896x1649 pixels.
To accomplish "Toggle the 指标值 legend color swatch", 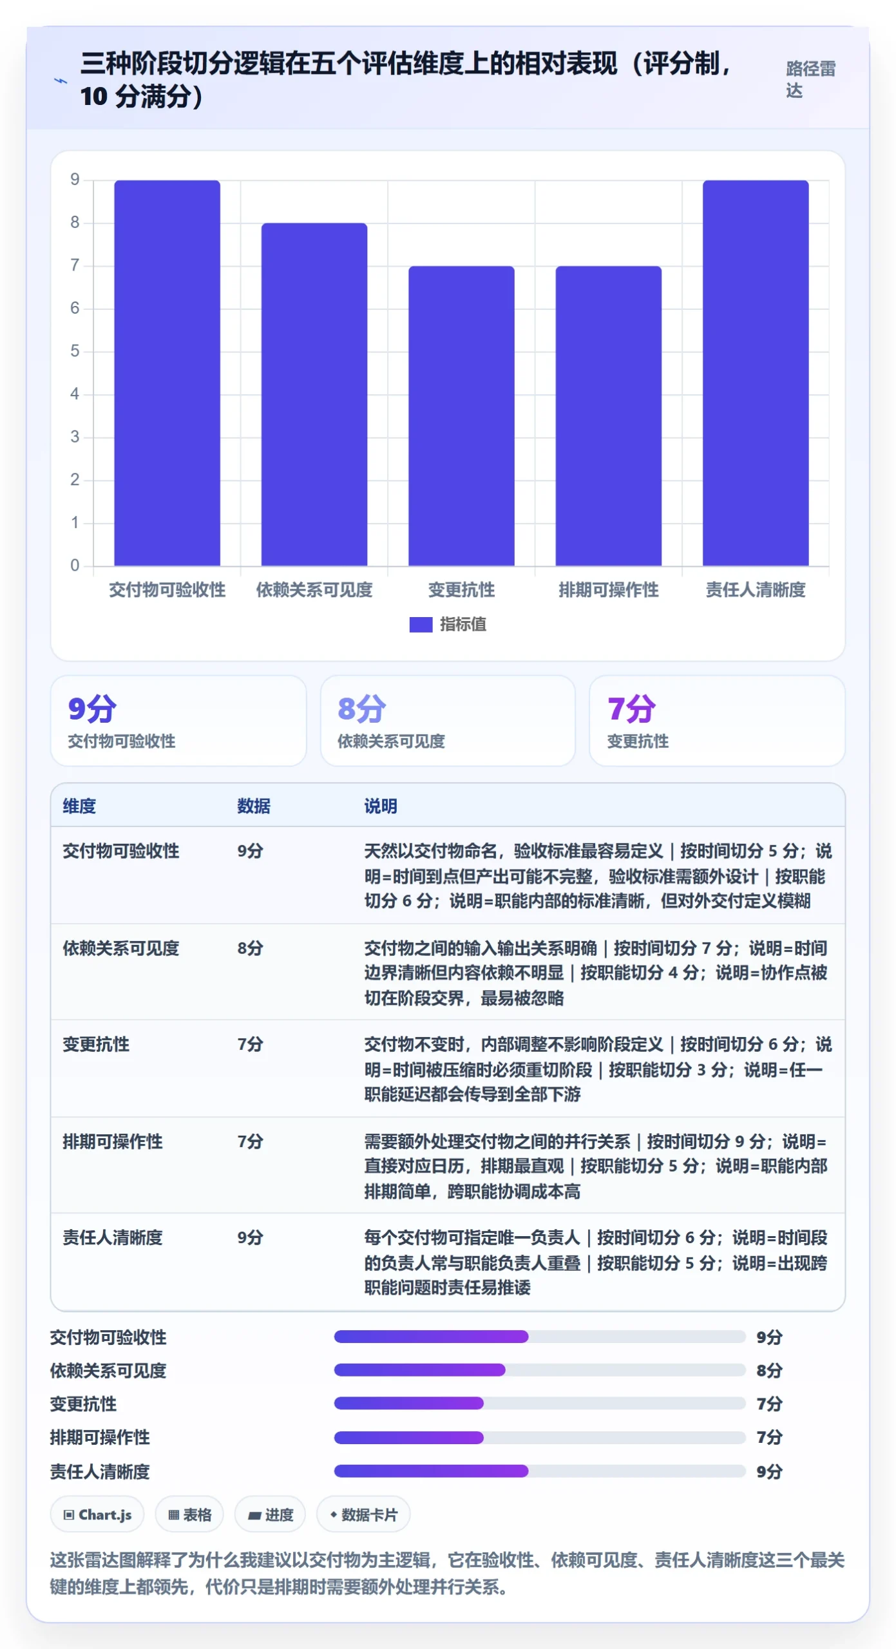I will point(421,624).
